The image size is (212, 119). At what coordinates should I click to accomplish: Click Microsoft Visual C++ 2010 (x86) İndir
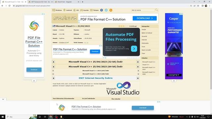click(96, 74)
